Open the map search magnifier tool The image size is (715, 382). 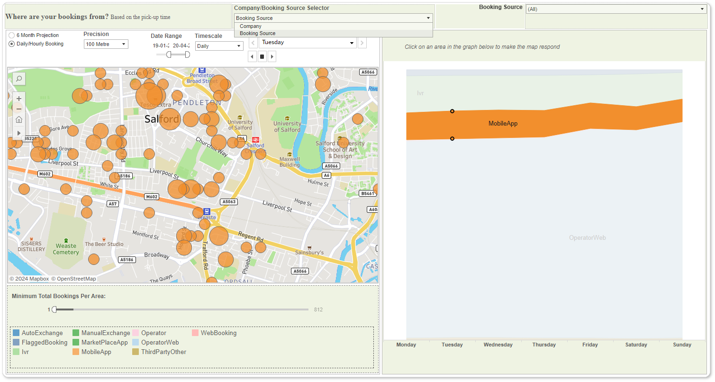point(19,79)
